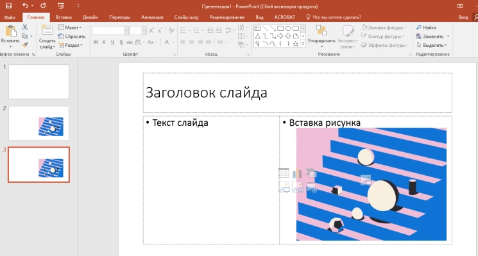Pick the five-point star shape
The image size is (478, 256).
pos(295,44)
